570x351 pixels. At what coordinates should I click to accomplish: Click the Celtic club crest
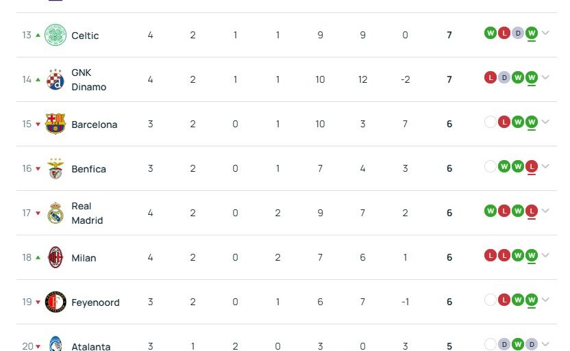(x=55, y=35)
